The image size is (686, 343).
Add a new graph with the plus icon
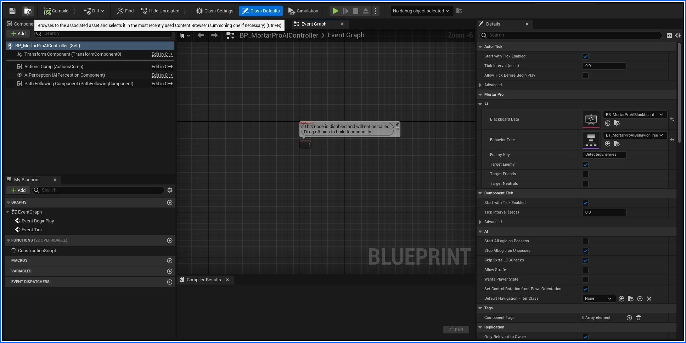point(170,203)
